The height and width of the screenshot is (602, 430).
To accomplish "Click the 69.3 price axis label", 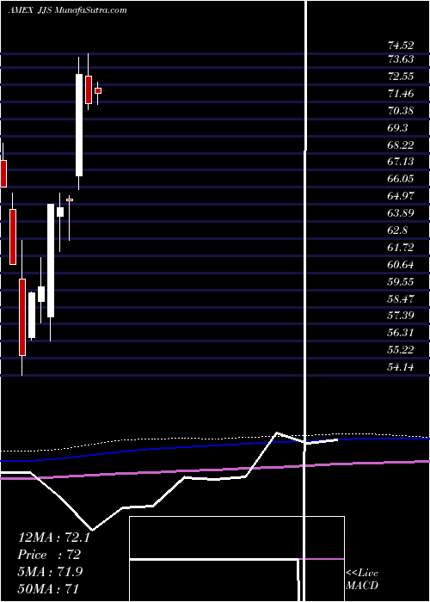I will tap(397, 128).
